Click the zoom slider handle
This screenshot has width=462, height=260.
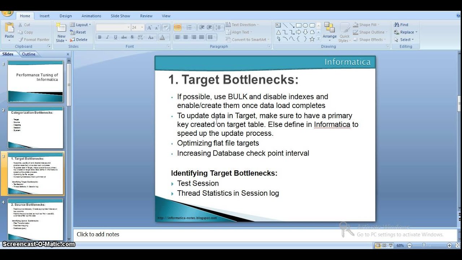[x=424, y=246]
